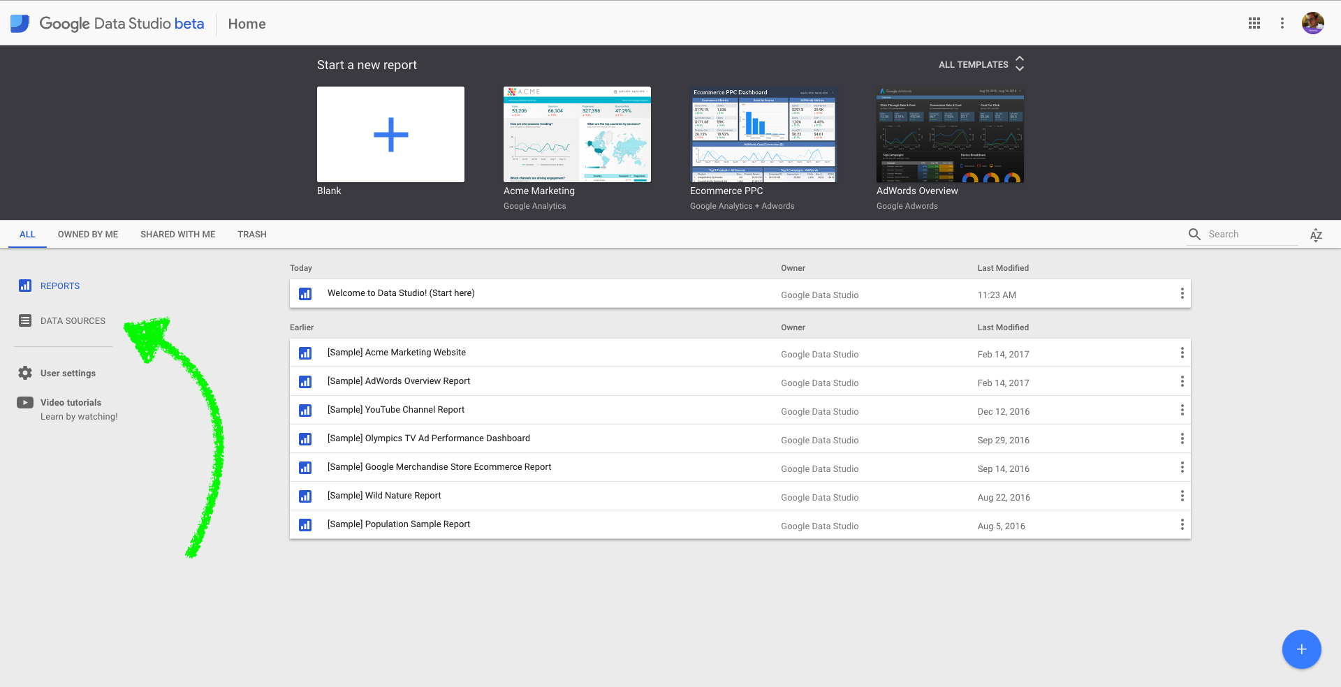Click the search magnifier icon

pos(1195,235)
